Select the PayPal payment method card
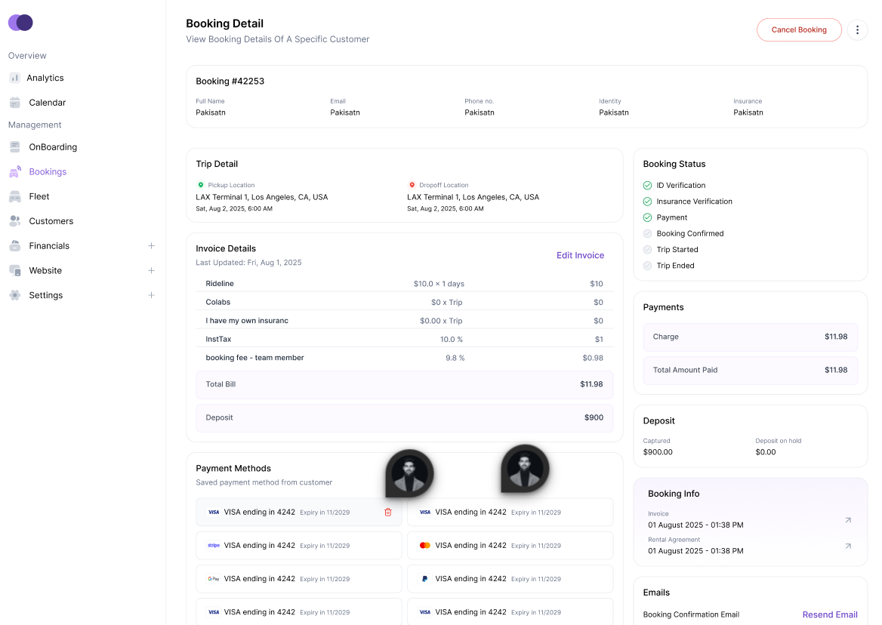Screen dimensions: 882x625 pyautogui.click(x=510, y=579)
